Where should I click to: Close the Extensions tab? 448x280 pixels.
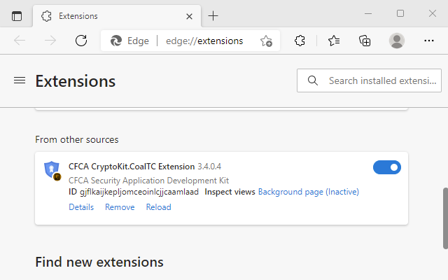pos(189,15)
